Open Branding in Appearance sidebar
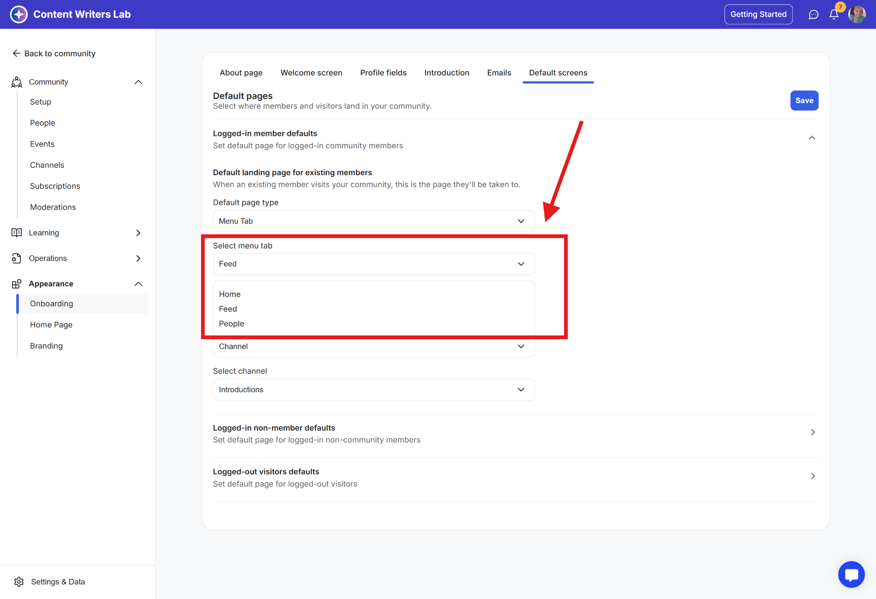This screenshot has height=599, width=876. [x=46, y=346]
